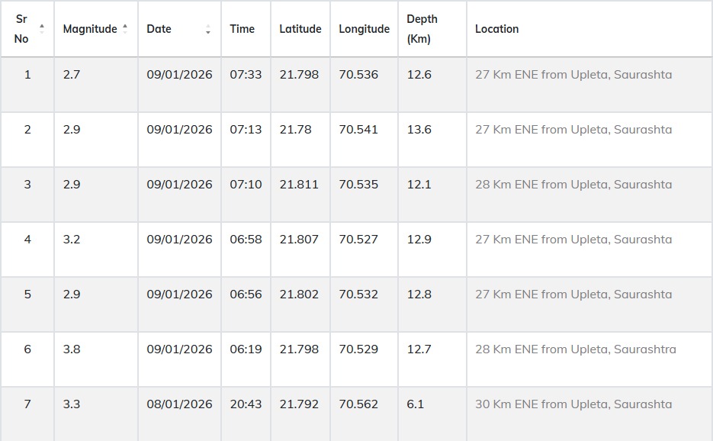Screen dimensions: 713x441
Task: Select the latitude value 21.78
Action: pyautogui.click(x=295, y=130)
